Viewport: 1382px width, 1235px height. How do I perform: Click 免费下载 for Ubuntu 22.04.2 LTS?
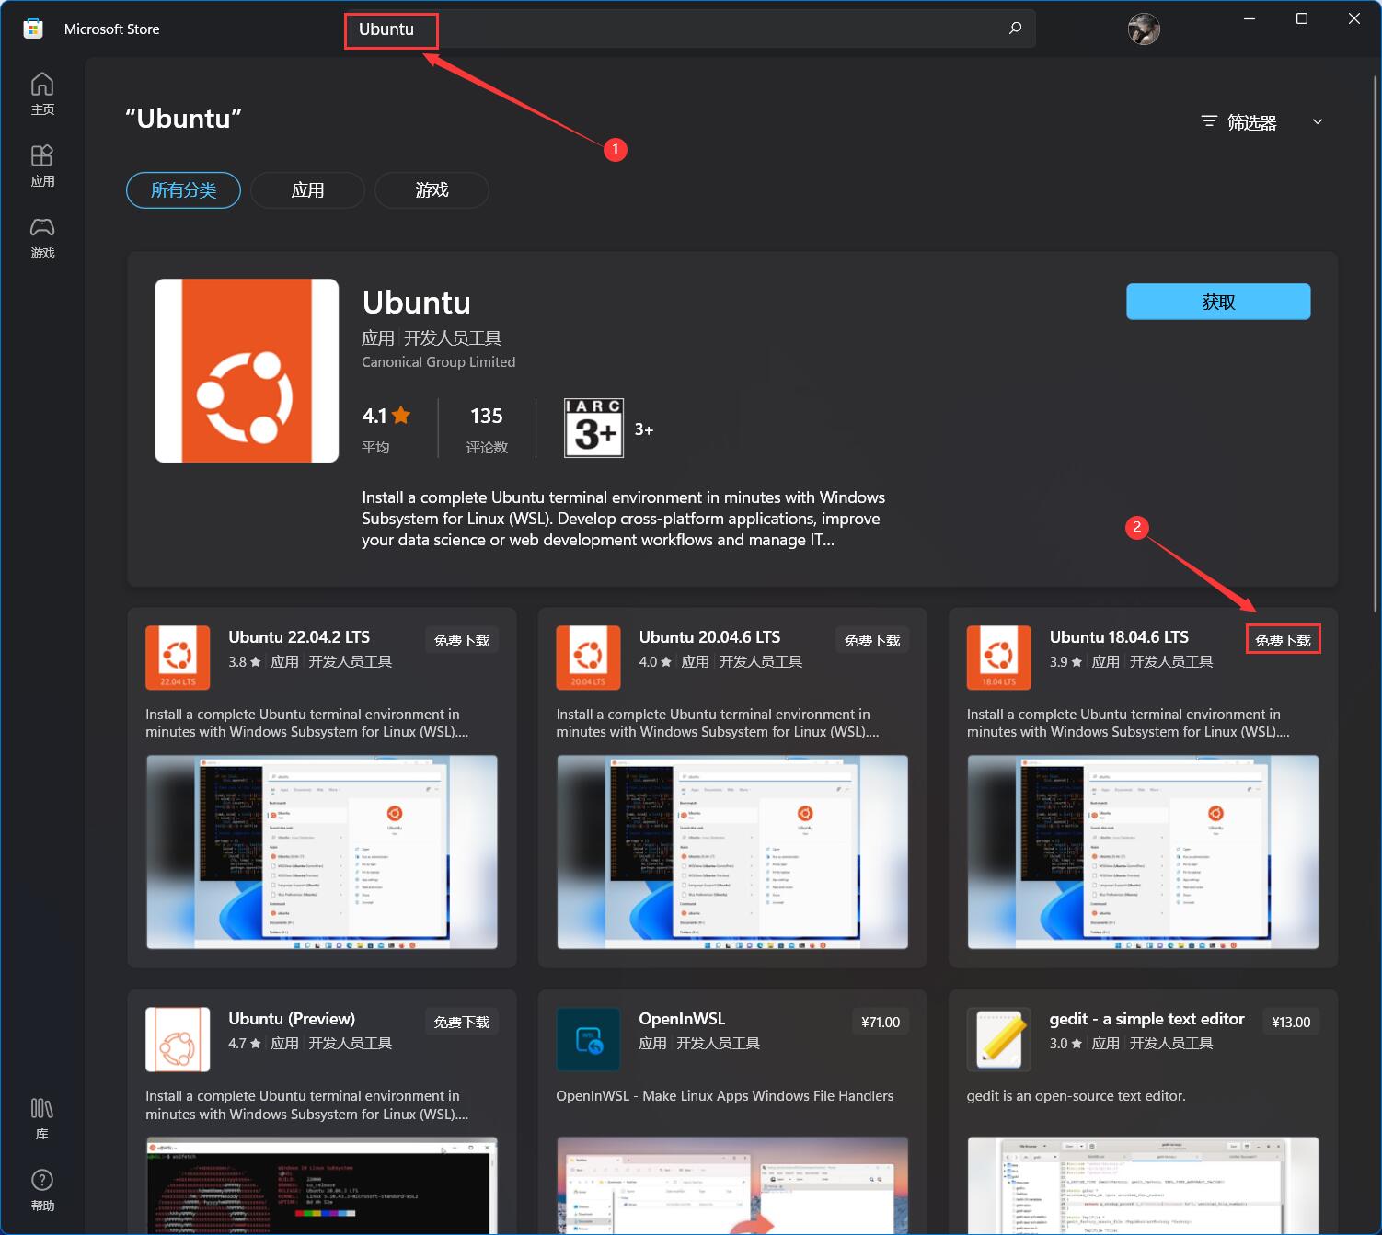pos(461,640)
